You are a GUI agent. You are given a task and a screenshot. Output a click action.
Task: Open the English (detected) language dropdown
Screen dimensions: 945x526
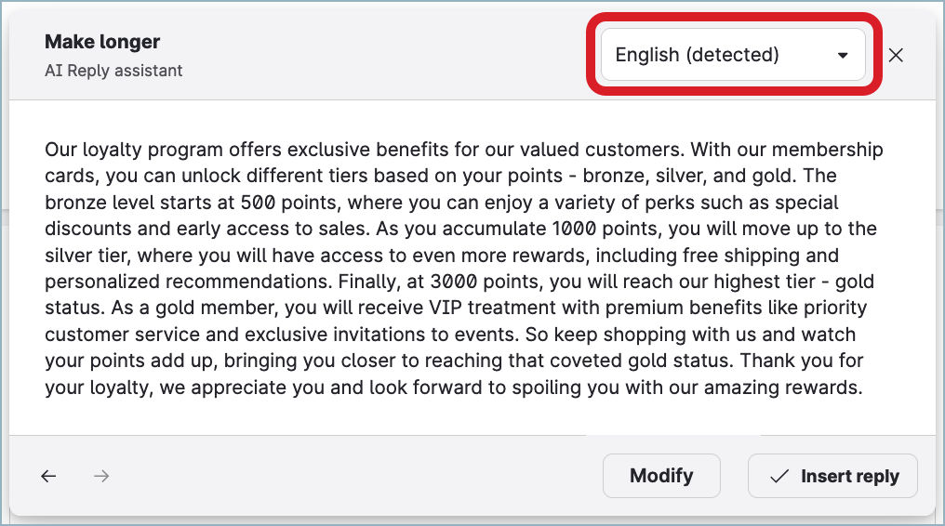(731, 55)
